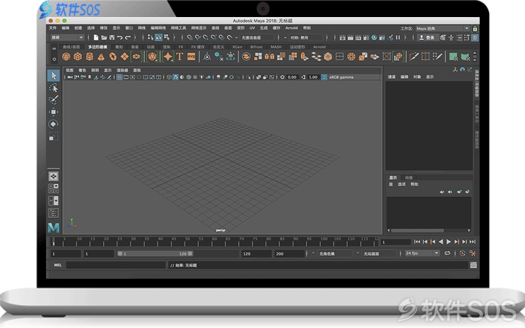This screenshot has height=328, width=525.
Task: Click the Render current frame clapper icon
Action: [x=350, y=37]
